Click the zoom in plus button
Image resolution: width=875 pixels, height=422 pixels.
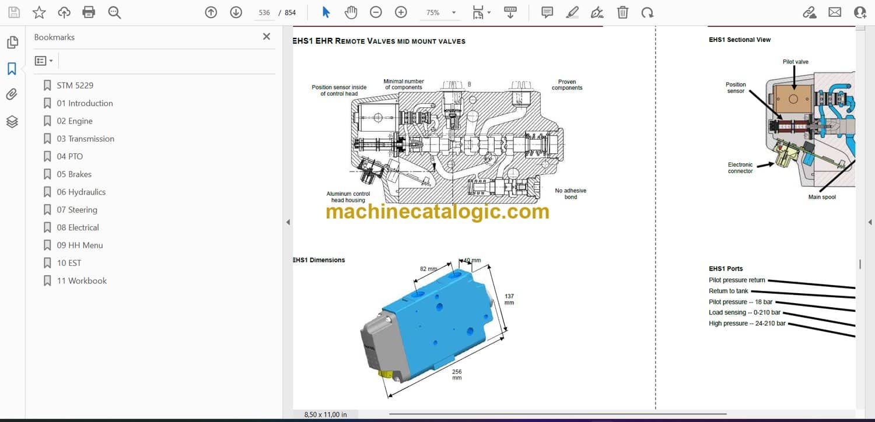click(401, 12)
